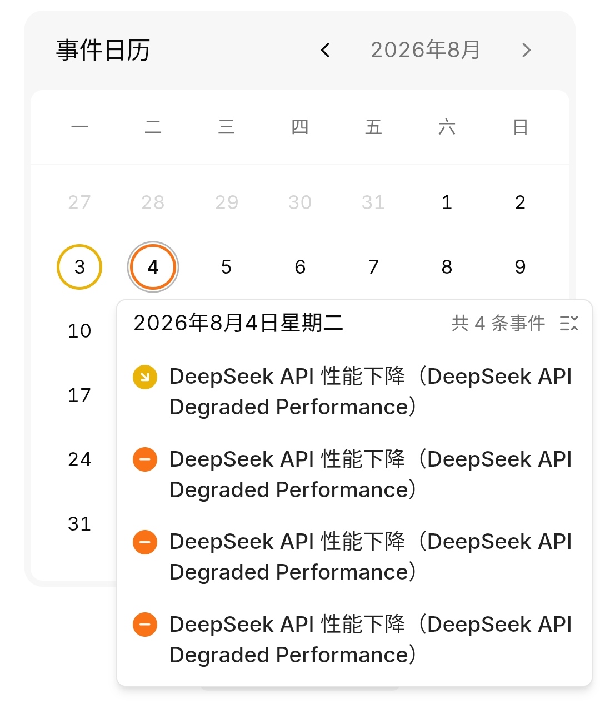Go to next month arrow
600x708 pixels.
pos(527,50)
